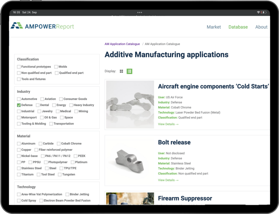Image resolution: width=279 pixels, height=214 pixels.
Task: Tick the Qualified end part checkbox
Action: coord(57,73)
